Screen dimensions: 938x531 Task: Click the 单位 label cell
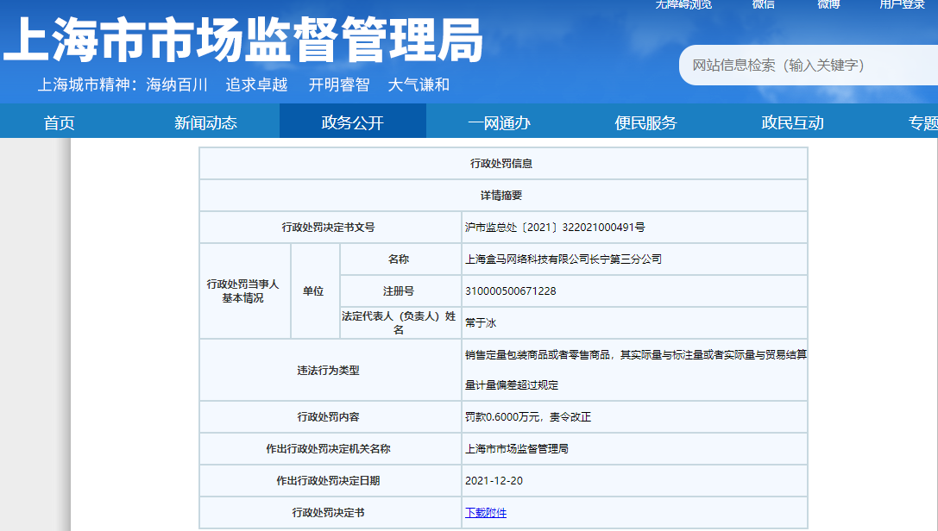[x=313, y=290]
